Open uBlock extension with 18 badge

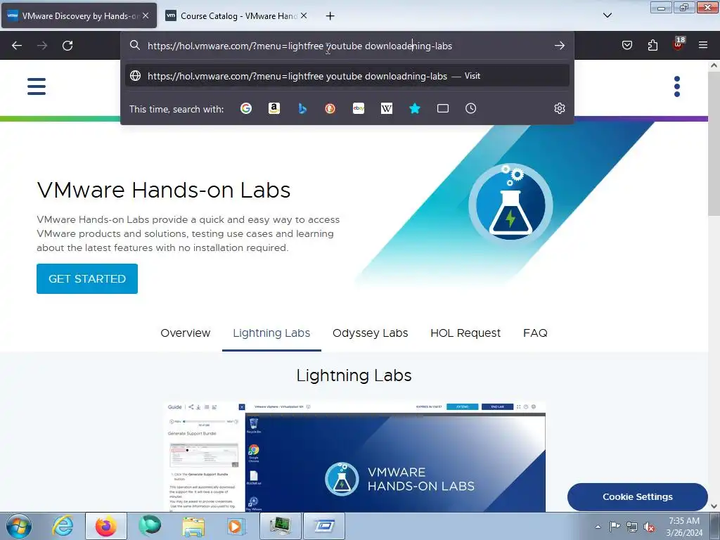tap(679, 44)
